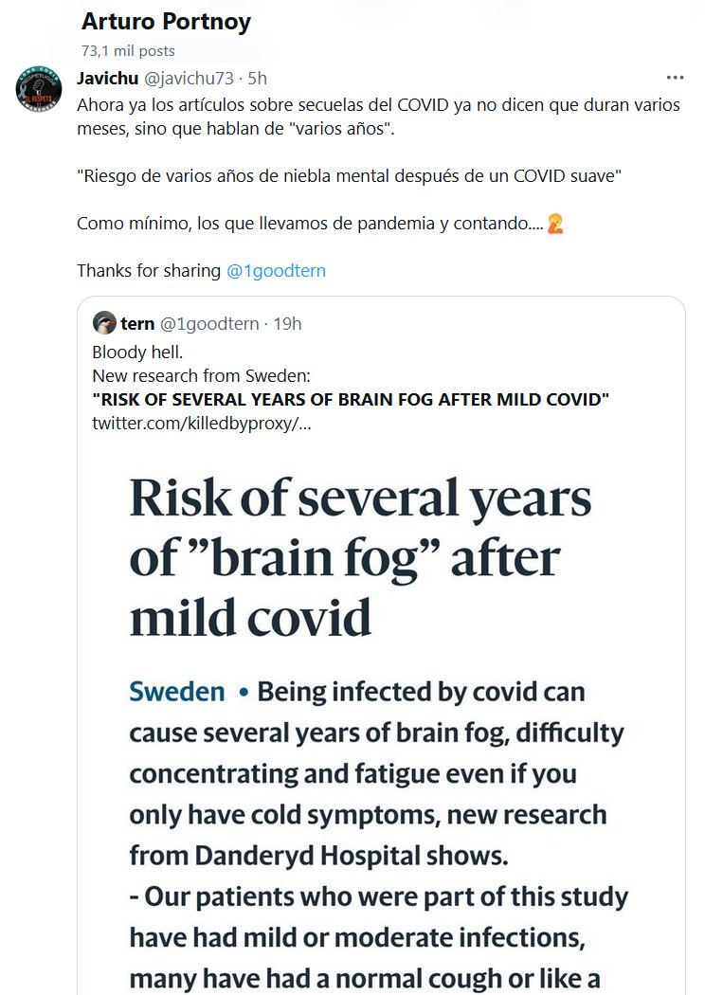Open the post via 5h timestamp
The image size is (705, 995).
click(x=257, y=78)
